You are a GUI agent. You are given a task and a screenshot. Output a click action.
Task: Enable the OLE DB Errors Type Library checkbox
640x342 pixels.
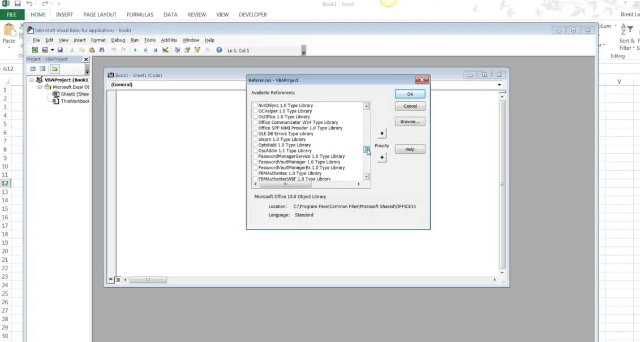point(255,133)
